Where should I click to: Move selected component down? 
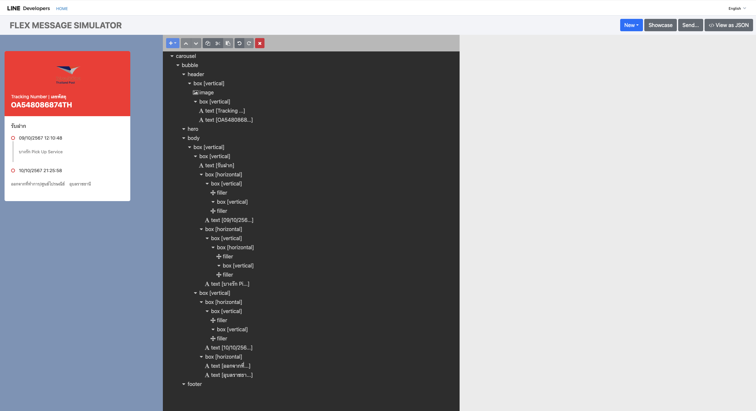[196, 43]
